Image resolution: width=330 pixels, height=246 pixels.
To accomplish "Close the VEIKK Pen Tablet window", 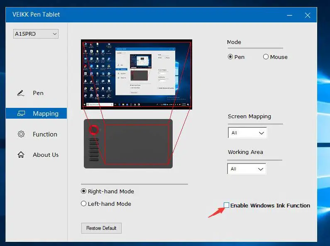I will coord(308,15).
